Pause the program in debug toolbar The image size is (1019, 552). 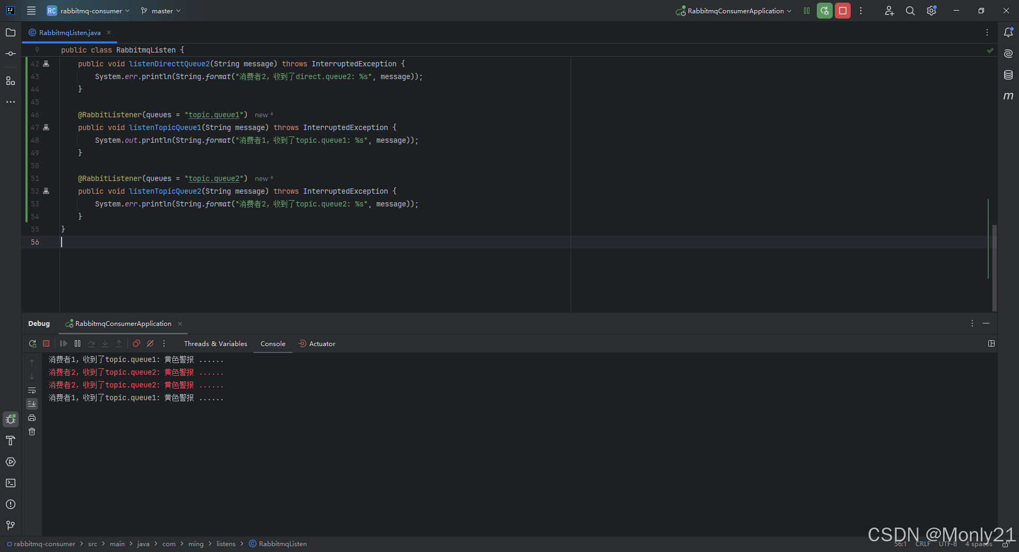77,343
